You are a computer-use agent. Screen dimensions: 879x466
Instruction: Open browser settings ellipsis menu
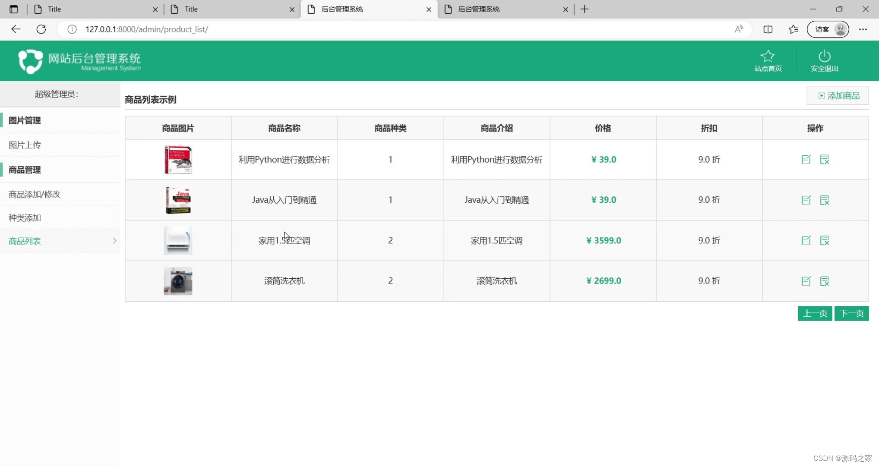pyautogui.click(x=863, y=29)
